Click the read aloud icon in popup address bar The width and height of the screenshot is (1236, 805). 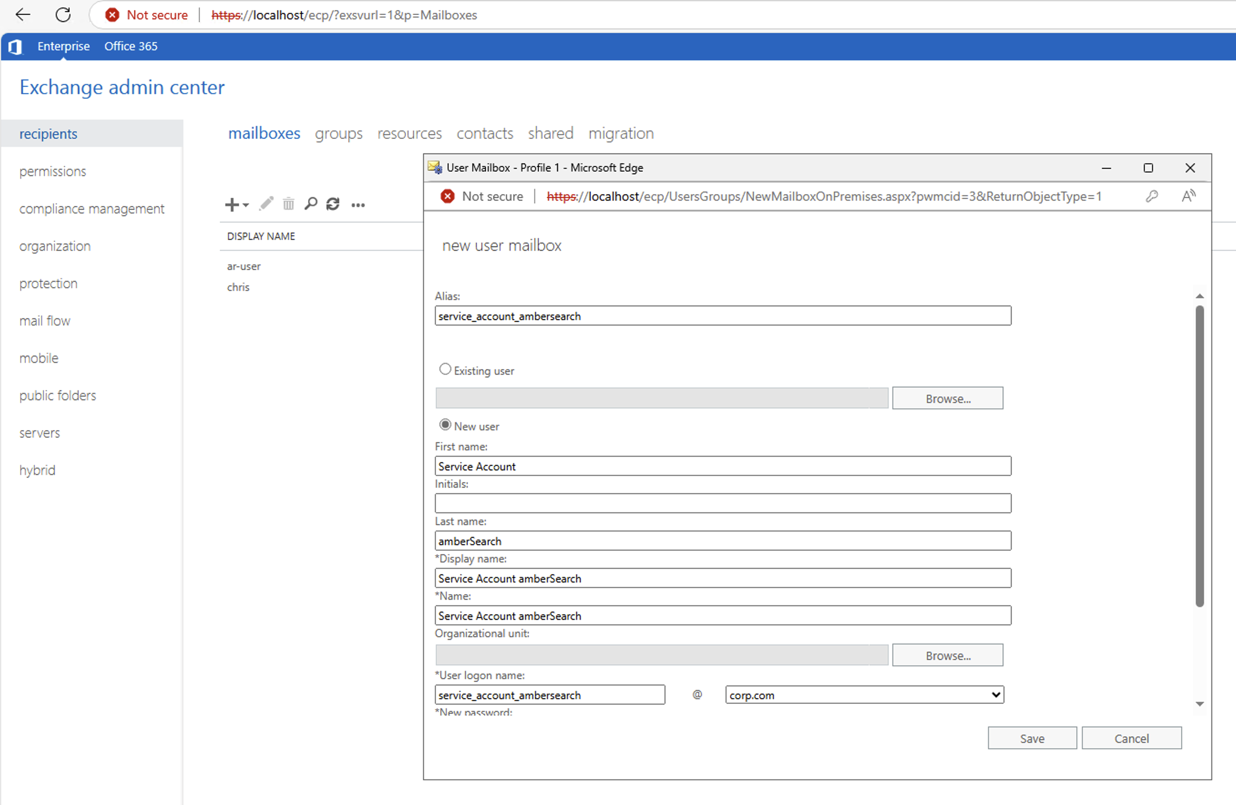(x=1188, y=196)
